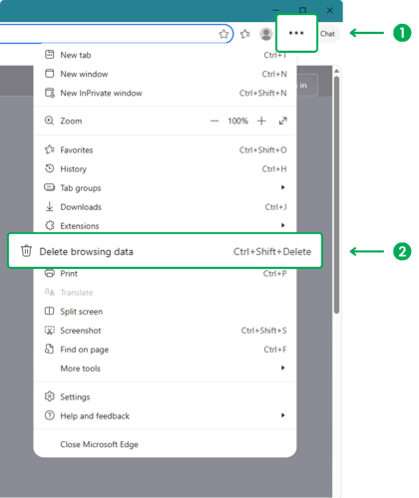This screenshot has width=419, height=498.
Task: Open Downloads from the menu
Action: click(x=166, y=207)
